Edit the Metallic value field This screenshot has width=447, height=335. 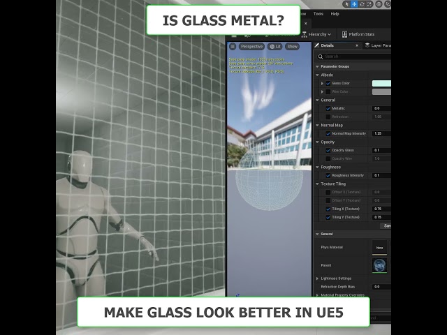click(x=381, y=109)
